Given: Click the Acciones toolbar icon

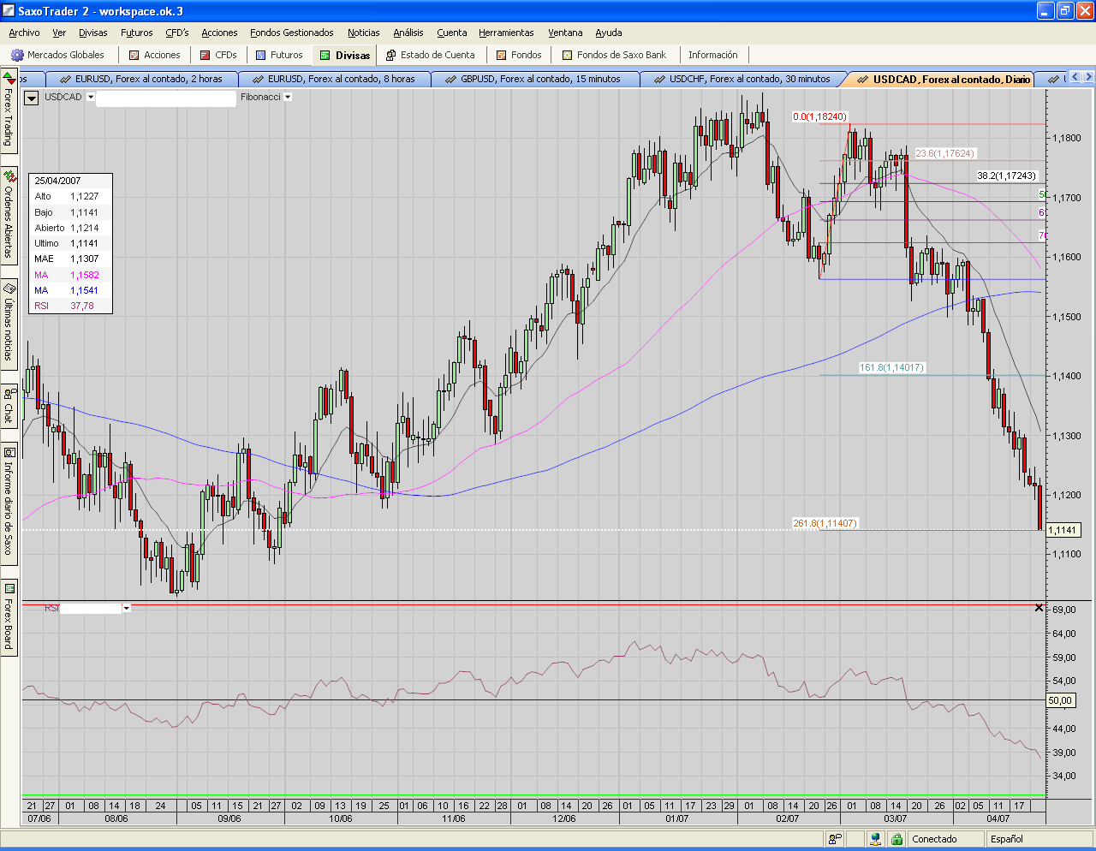Looking at the screenshot, I should (x=134, y=55).
